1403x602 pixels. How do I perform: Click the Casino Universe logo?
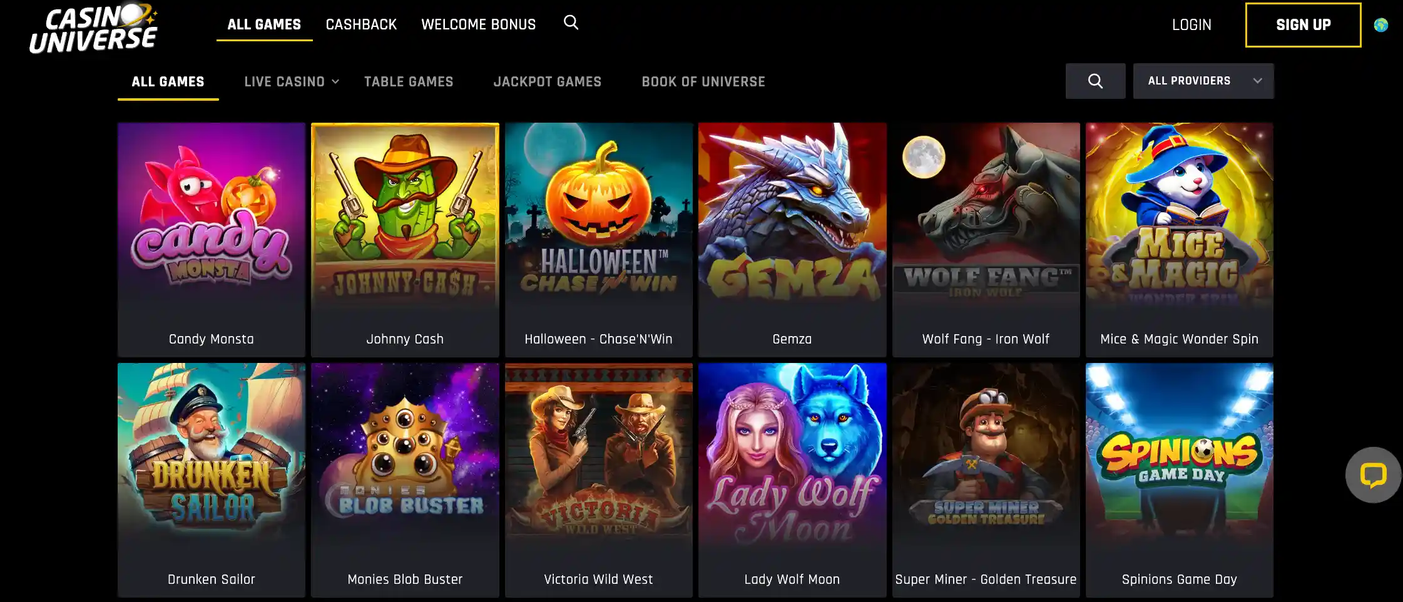[93, 29]
